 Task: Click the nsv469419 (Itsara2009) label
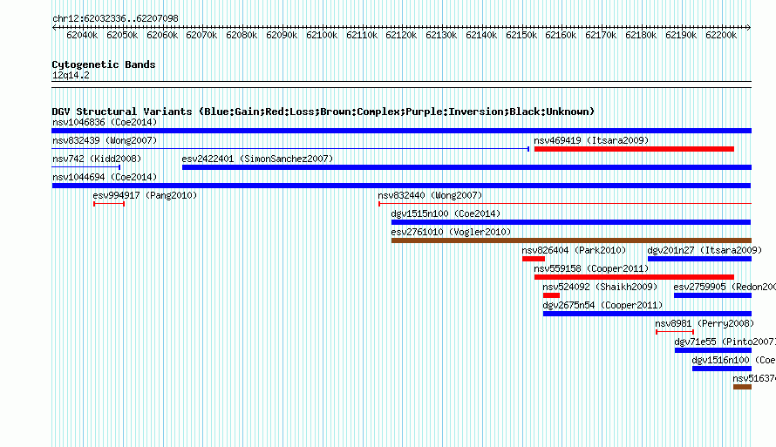[x=591, y=140]
